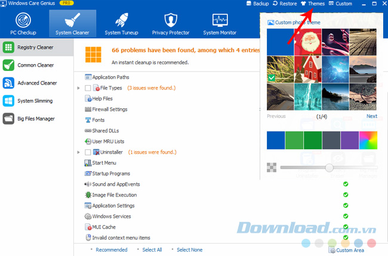Click the Previous theme page link

click(x=276, y=116)
